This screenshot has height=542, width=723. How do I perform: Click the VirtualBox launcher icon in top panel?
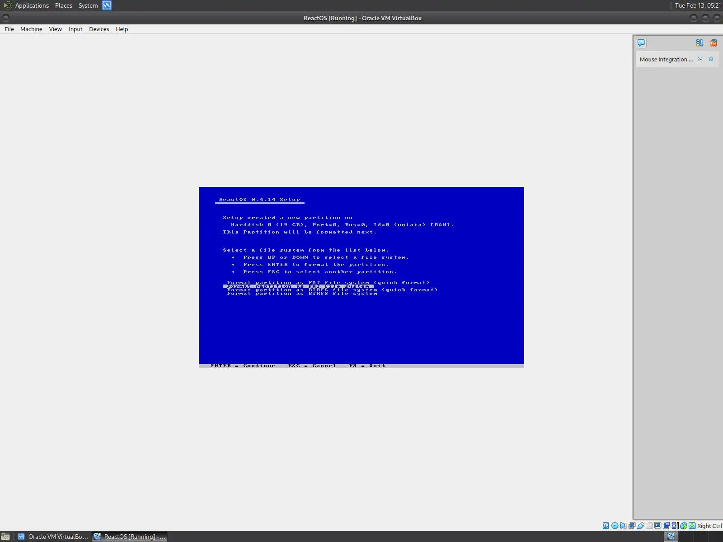107,5
